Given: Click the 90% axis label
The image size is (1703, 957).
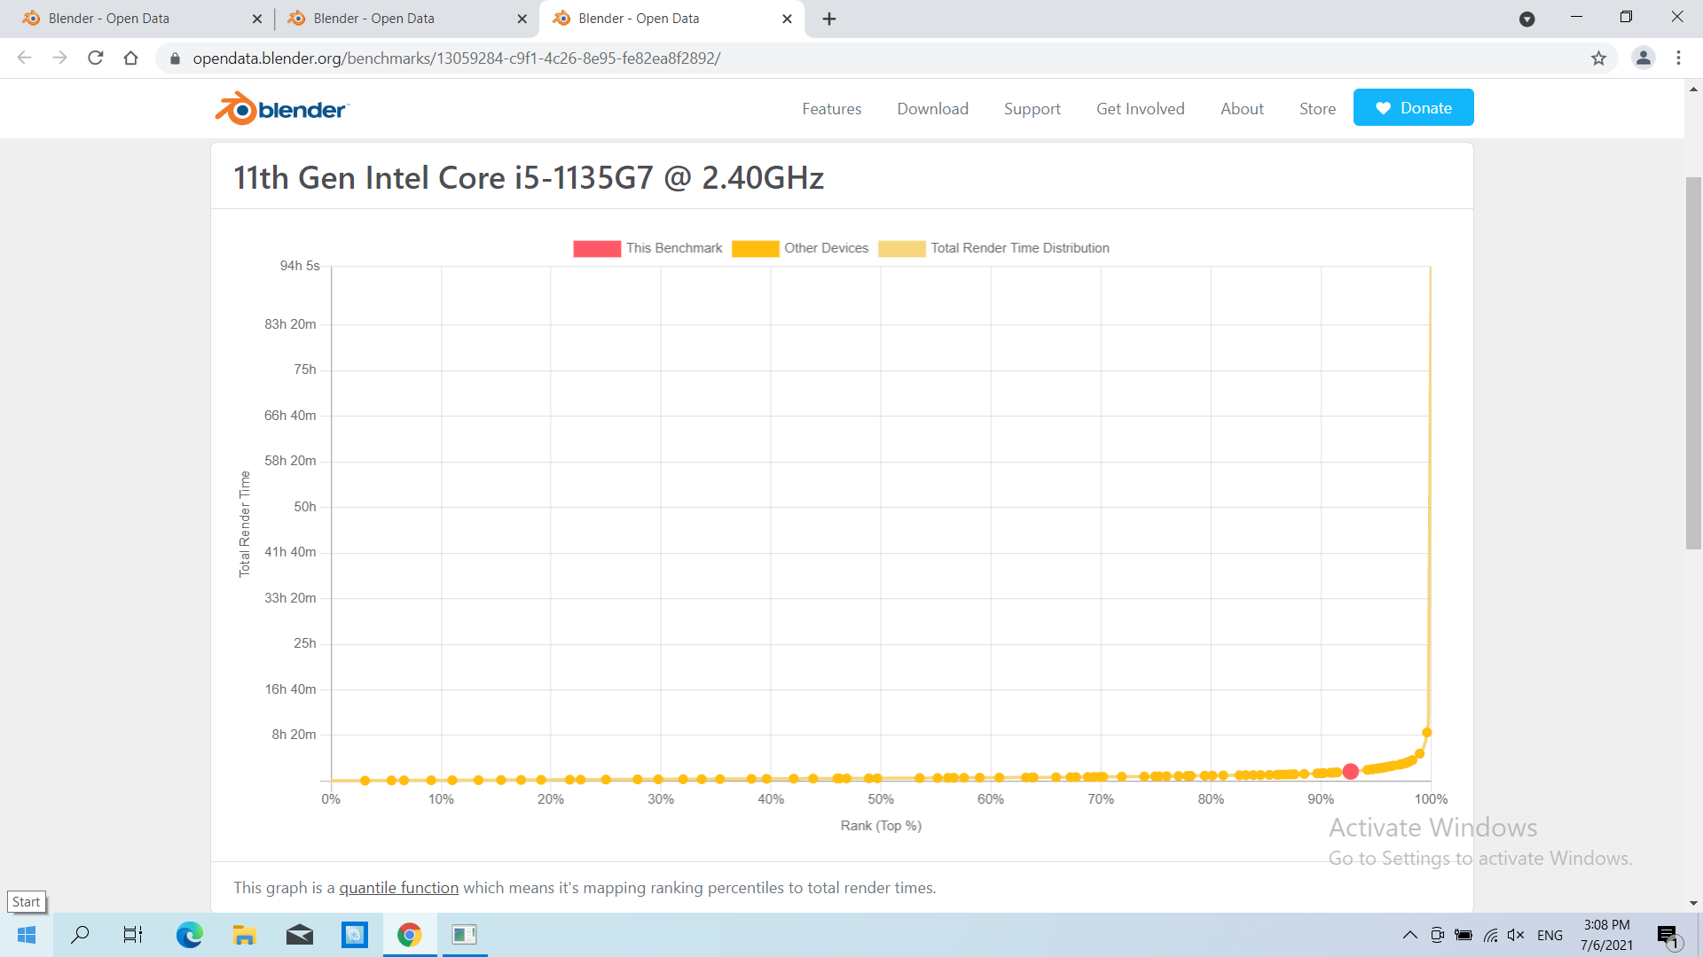Looking at the screenshot, I should (1321, 799).
